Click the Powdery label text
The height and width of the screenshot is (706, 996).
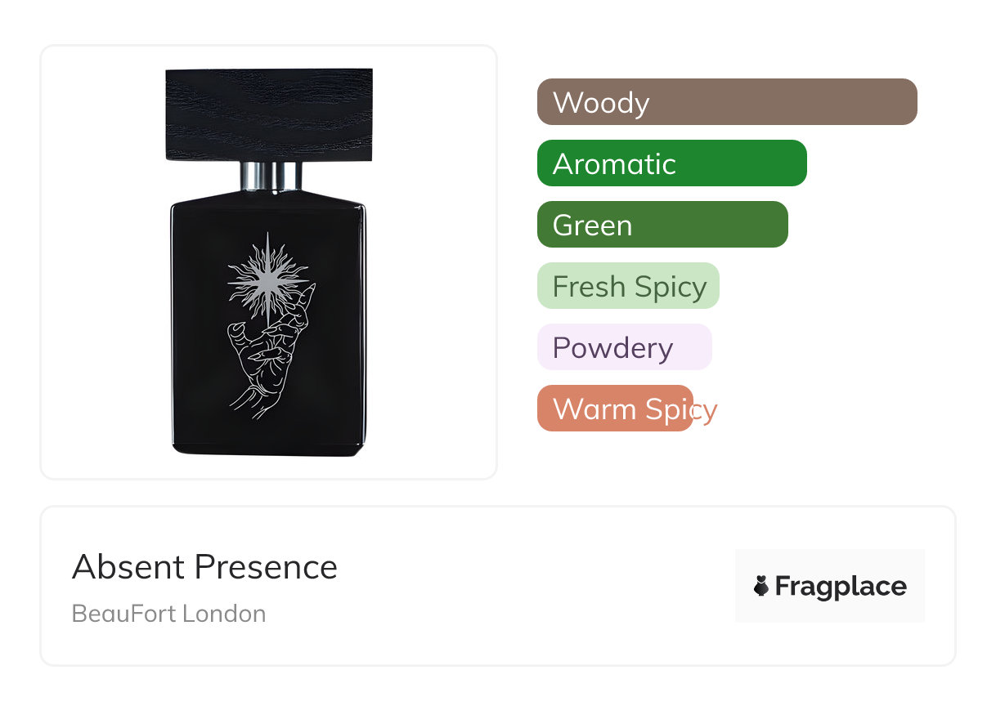click(612, 348)
